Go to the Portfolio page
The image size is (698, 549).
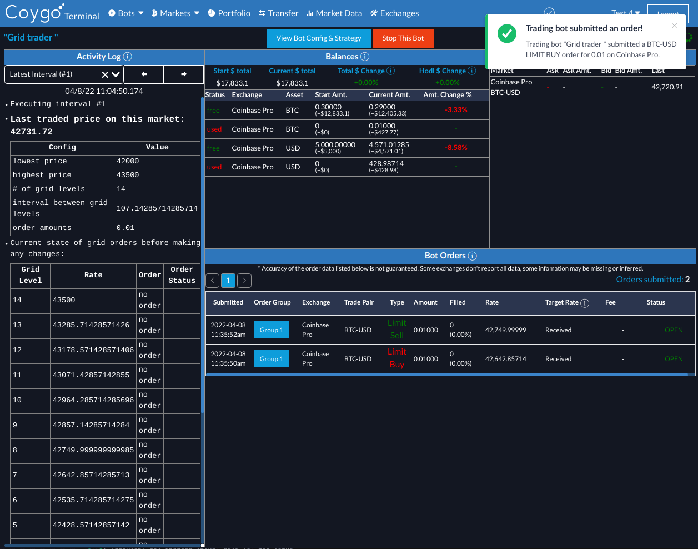point(229,13)
